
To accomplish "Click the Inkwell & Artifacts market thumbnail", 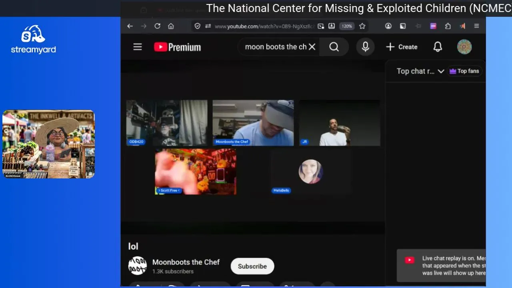I will pos(48,144).
